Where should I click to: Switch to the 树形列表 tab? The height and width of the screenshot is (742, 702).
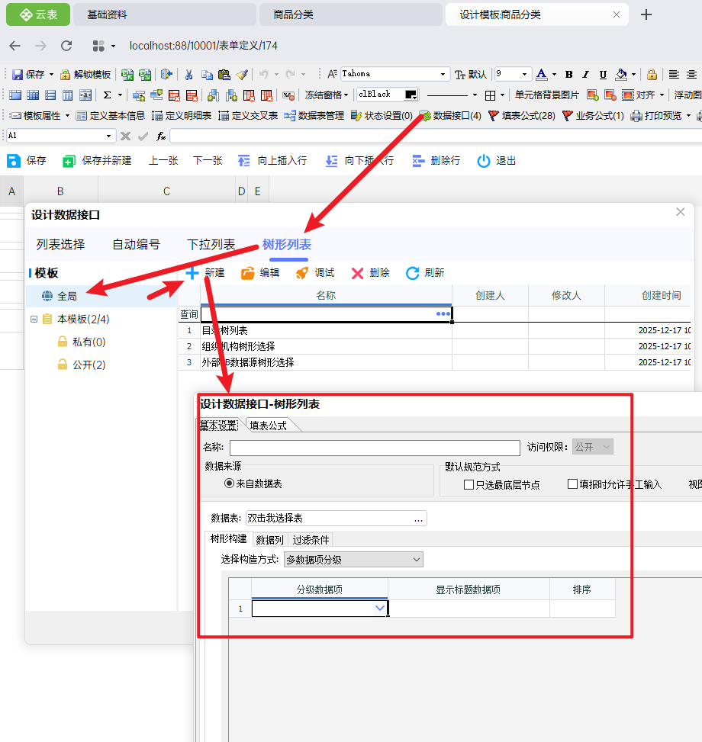coord(287,245)
